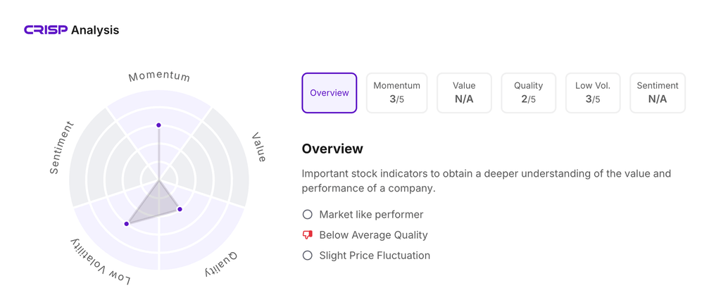
Task: Switch to the Sentiment N/A tab
Action: coord(657,93)
